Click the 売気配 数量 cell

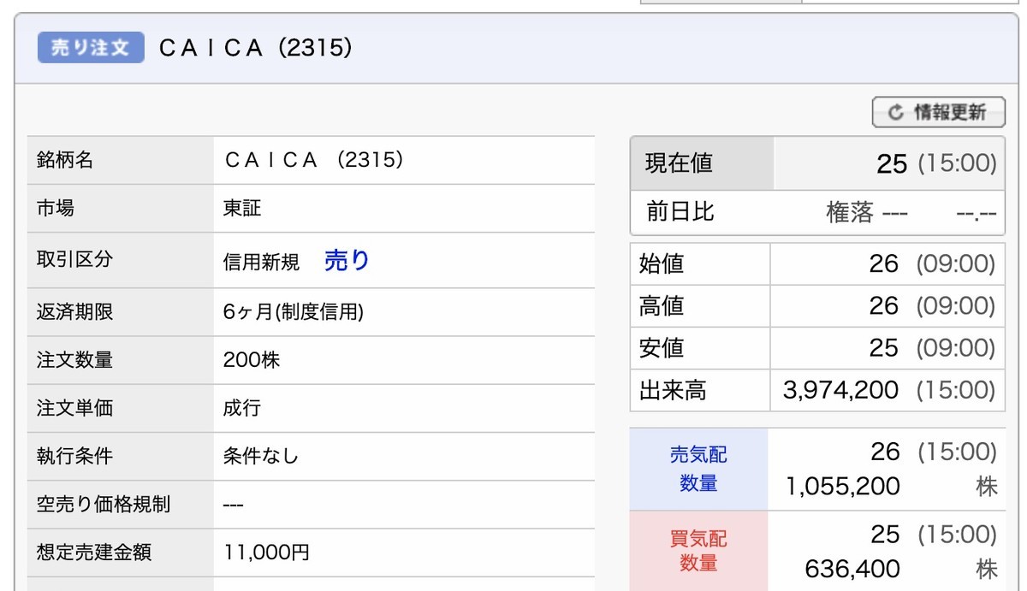698,469
